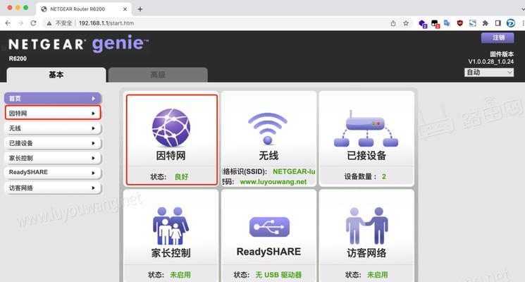Bookmark this page with the star icon
525x282 pixels.
(406, 23)
